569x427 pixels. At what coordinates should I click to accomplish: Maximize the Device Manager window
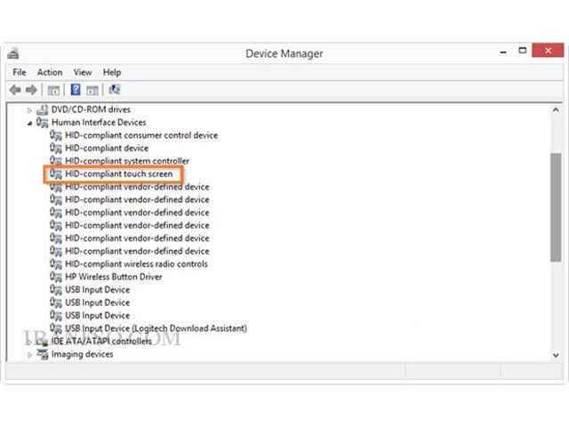[x=523, y=51]
